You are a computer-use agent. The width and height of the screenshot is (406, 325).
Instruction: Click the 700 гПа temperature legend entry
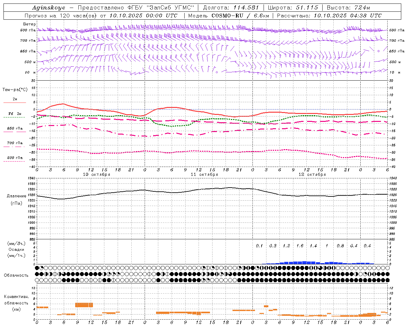coord(15,143)
